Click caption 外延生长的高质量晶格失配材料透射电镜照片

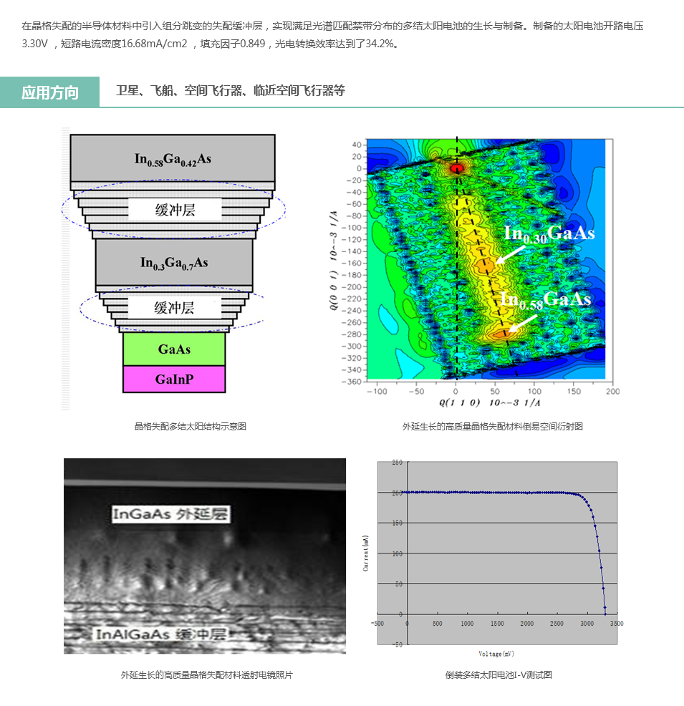coord(207,675)
